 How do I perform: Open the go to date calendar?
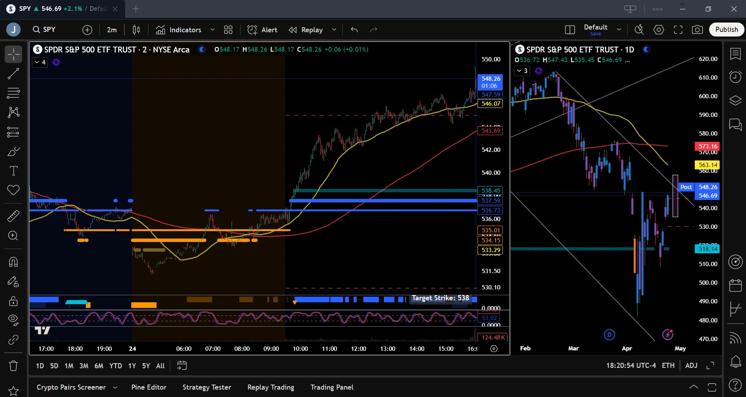(x=182, y=366)
